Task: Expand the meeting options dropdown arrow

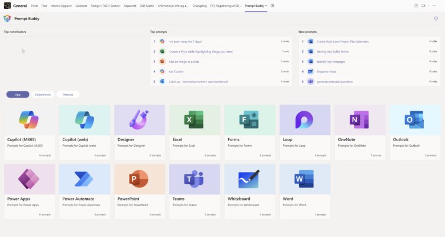Action: (x=428, y=6)
